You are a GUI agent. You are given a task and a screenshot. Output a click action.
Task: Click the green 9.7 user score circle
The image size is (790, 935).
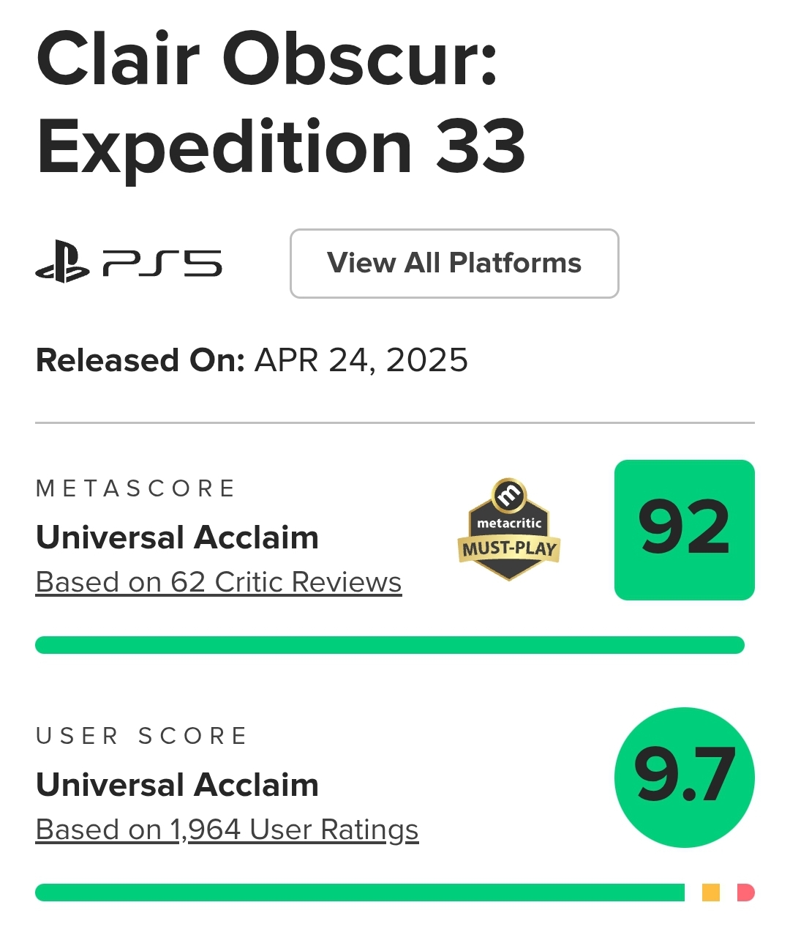click(x=684, y=777)
